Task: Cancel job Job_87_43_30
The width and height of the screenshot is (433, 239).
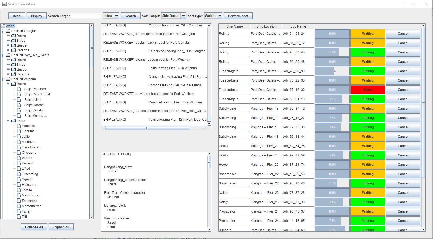Action: [403, 90]
